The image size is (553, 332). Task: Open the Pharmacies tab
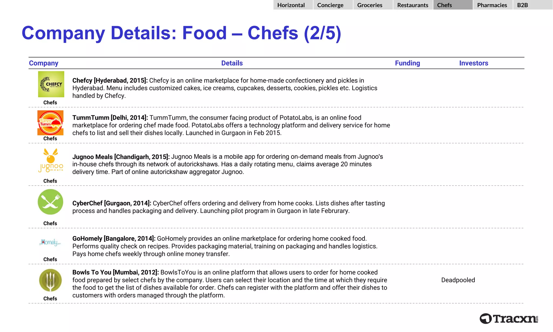pyautogui.click(x=493, y=5)
